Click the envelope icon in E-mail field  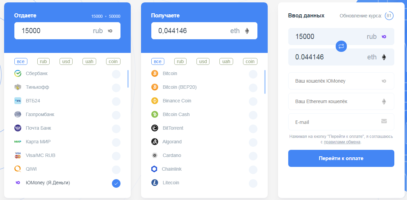[384, 121]
